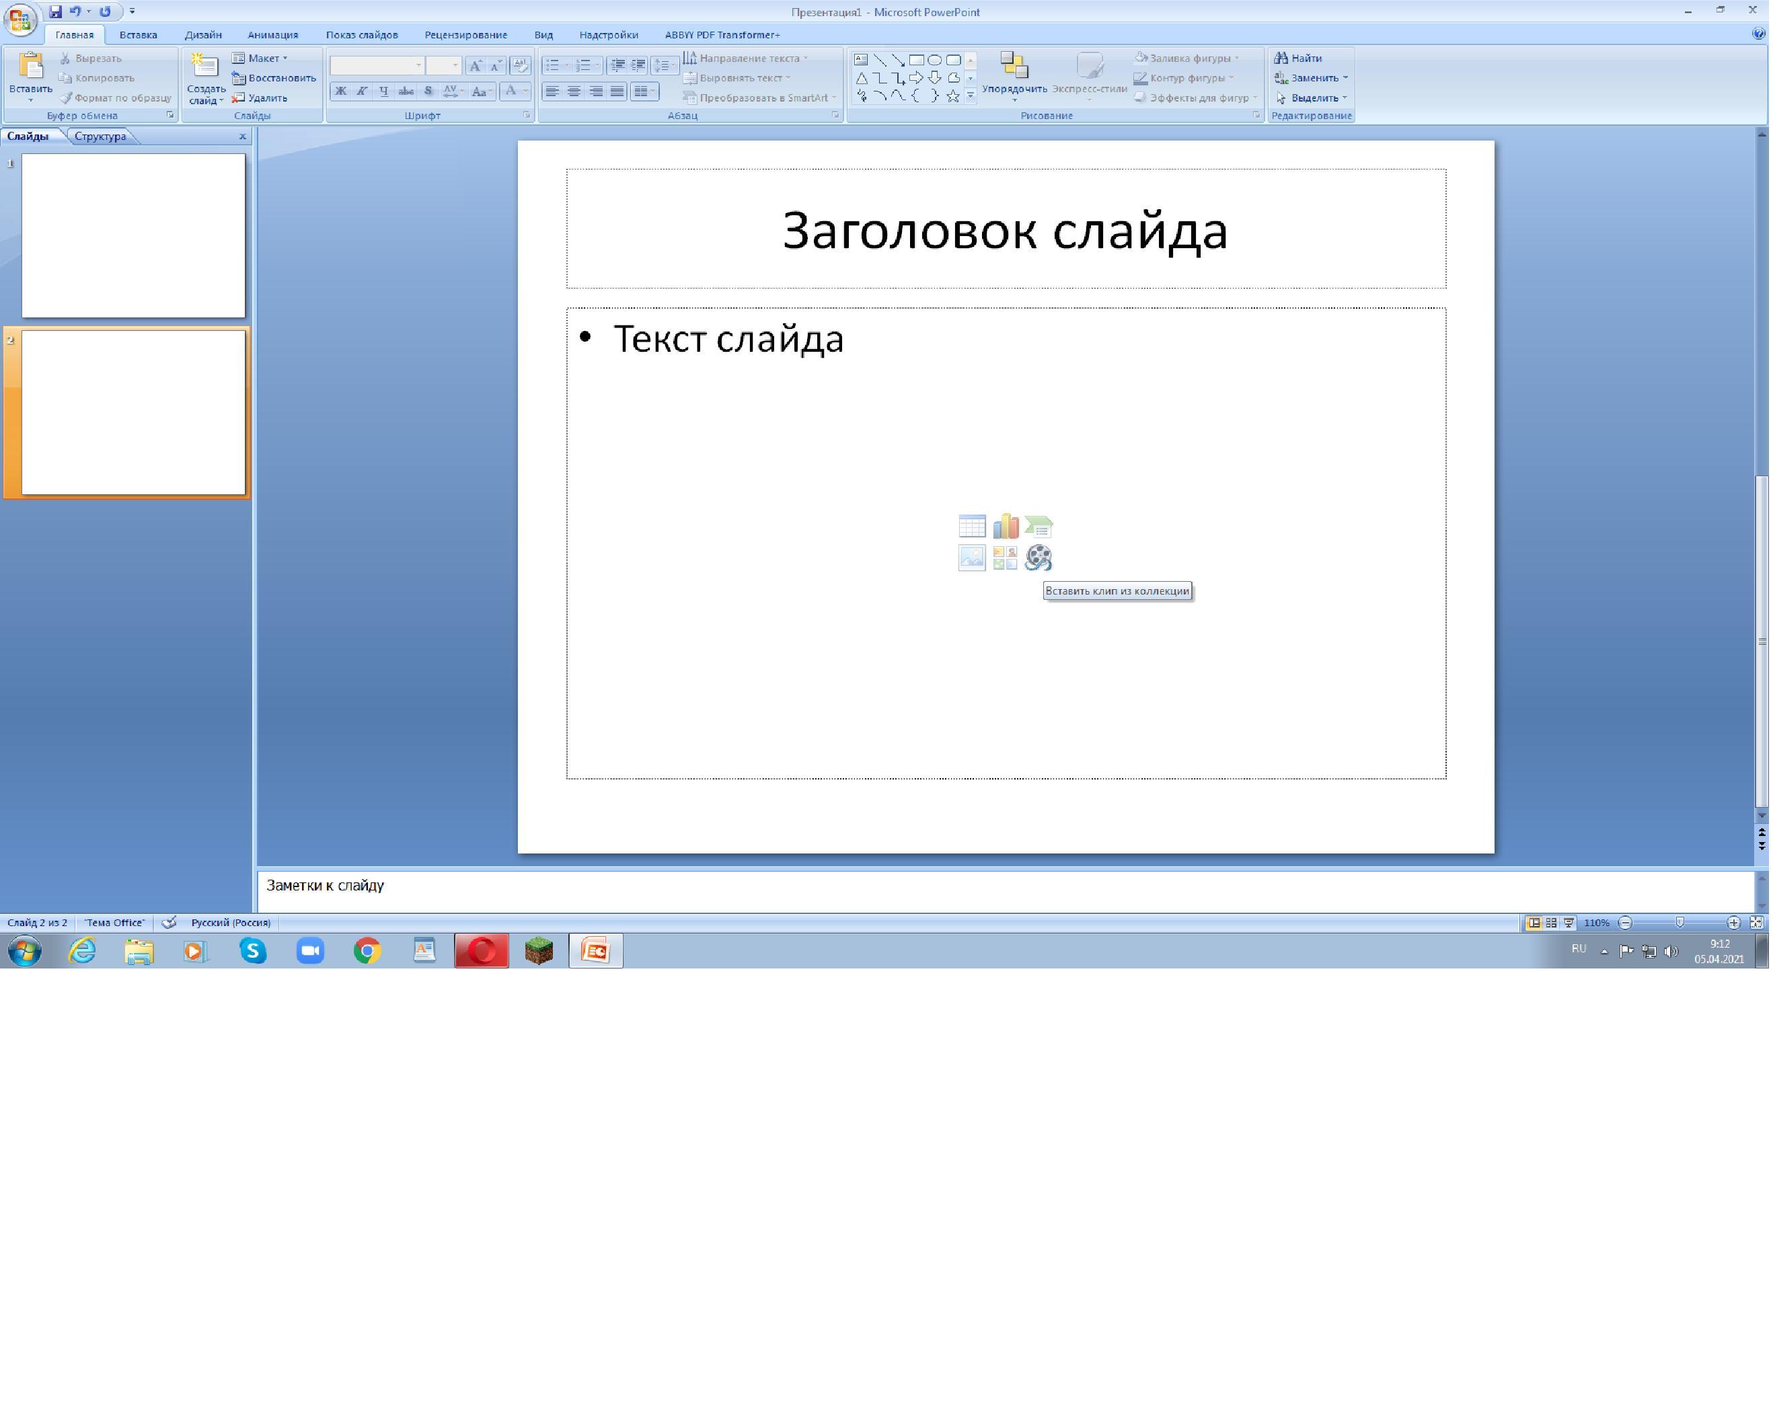Open the Office button menu
Screen dimensions: 1773x1407
pos(20,20)
